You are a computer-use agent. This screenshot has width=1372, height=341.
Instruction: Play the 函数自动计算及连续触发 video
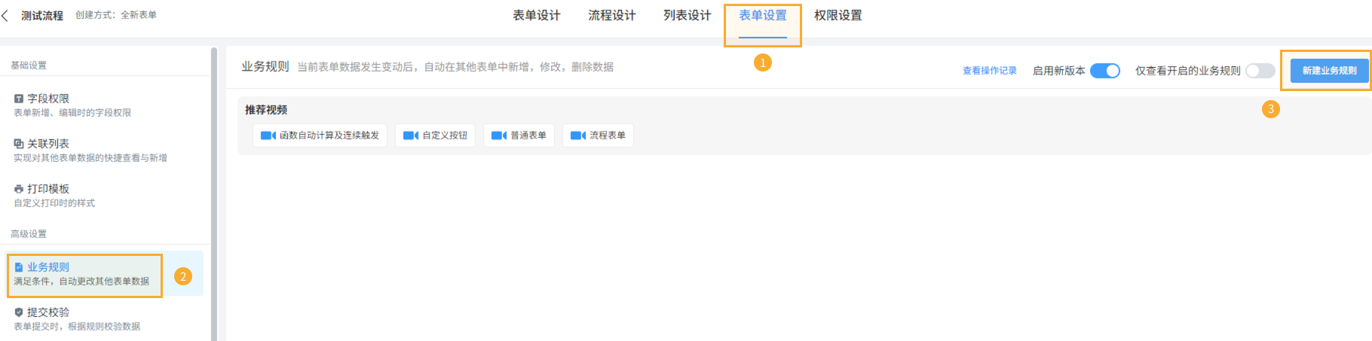coord(320,135)
